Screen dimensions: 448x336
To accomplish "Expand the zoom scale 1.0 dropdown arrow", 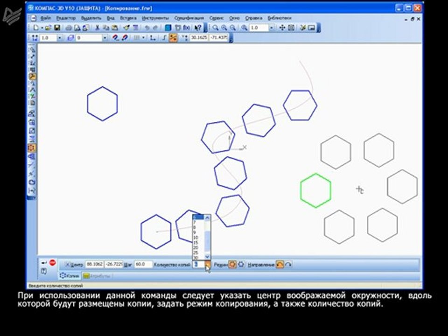I will click(272, 28).
